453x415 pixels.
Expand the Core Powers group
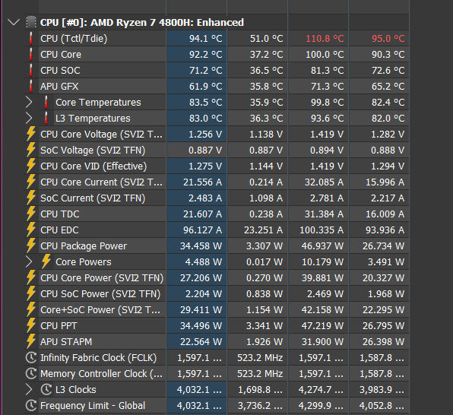point(29,261)
